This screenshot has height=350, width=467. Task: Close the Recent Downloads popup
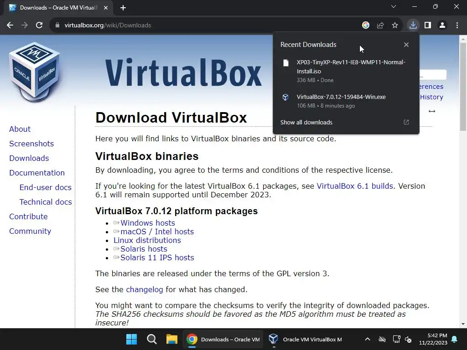[x=406, y=45]
